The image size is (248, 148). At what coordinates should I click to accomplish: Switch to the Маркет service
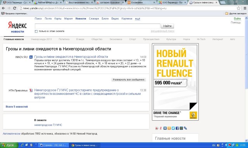[x=68, y=18]
